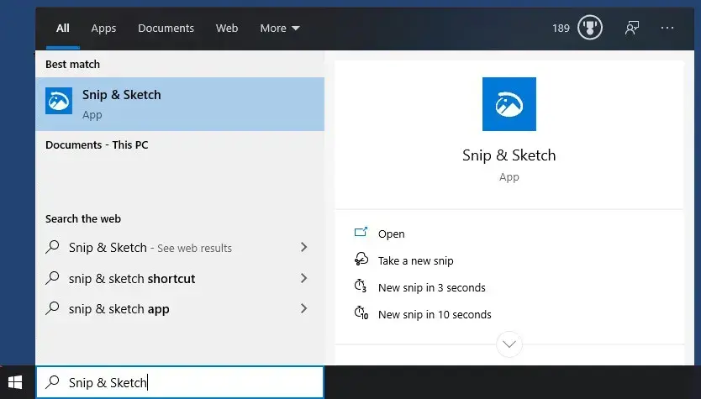
Task: Open the search feedback icon
Action: click(632, 28)
